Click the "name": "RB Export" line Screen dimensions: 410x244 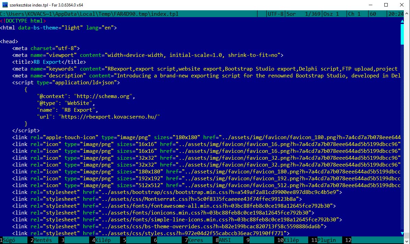pos(68,110)
